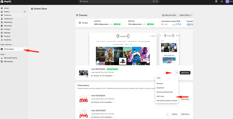Click the account avatar in top bar
Viewport: 233px width, 119px height.
click(227, 2)
